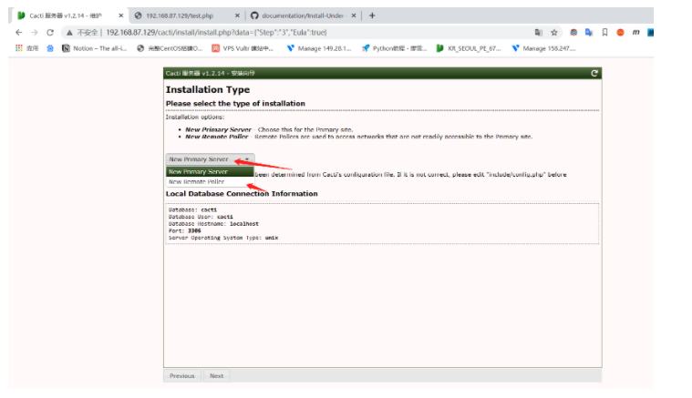This screenshot has height=398, width=692.
Task: Open a new browser tab with plus icon
Action: tap(372, 15)
